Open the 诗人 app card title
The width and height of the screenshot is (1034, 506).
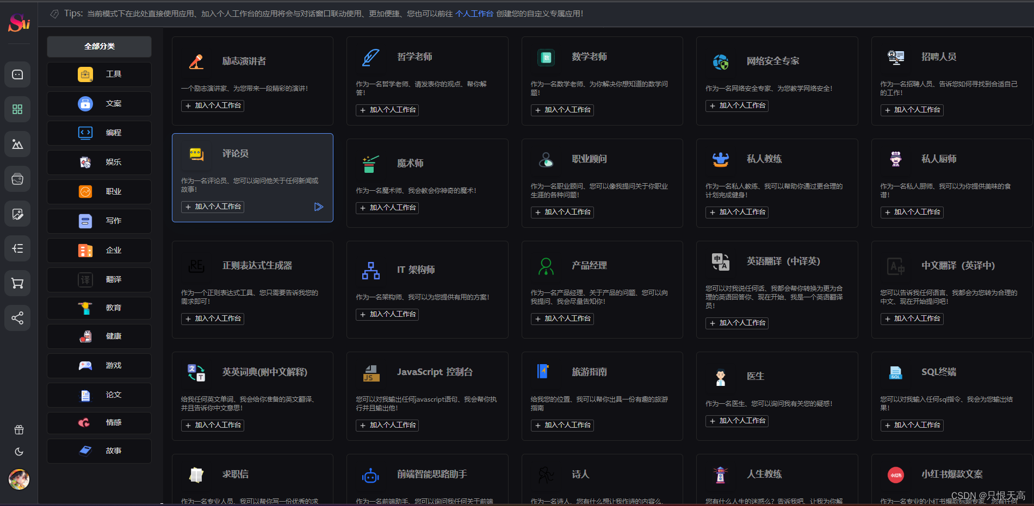click(x=580, y=474)
